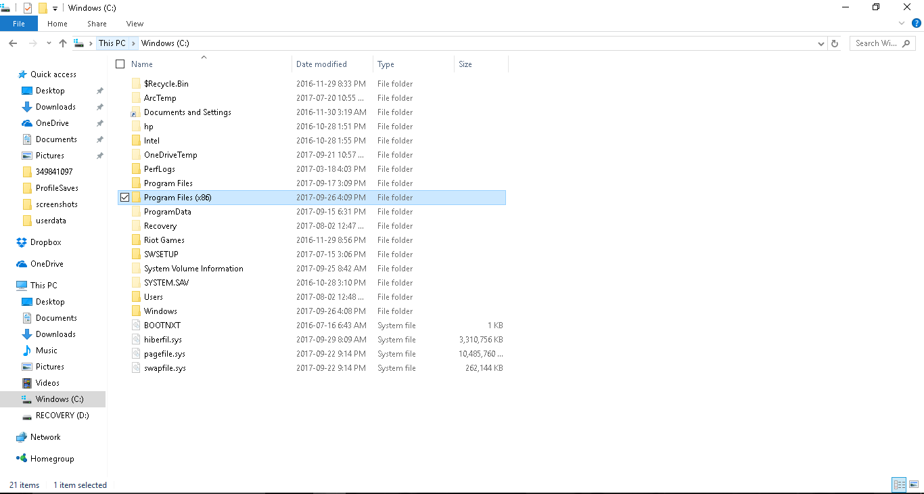
Task: Click the RECOVERY (D:) drive icon
Action: (x=27, y=416)
